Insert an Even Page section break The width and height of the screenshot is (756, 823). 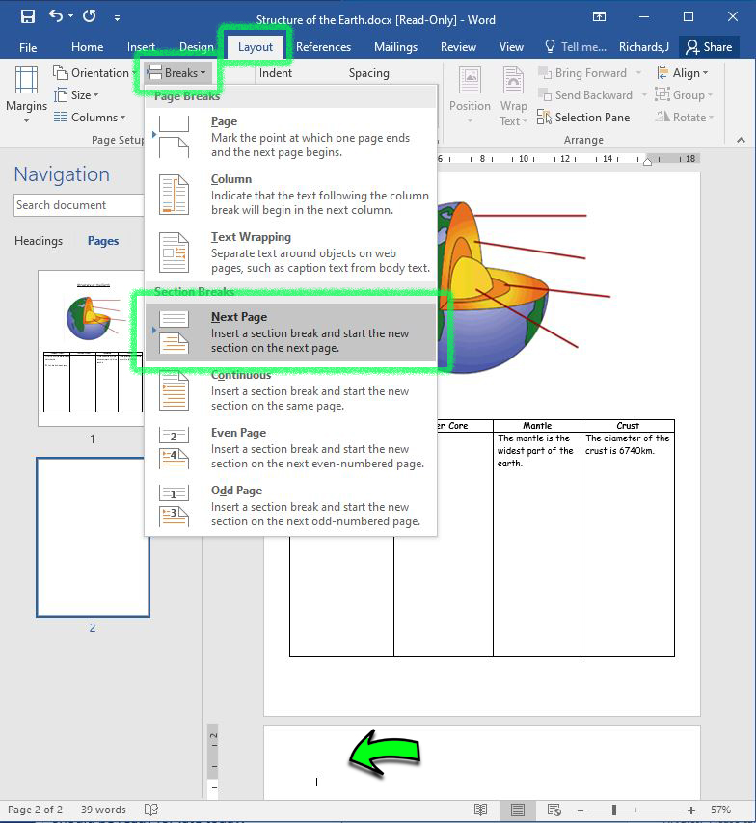291,448
